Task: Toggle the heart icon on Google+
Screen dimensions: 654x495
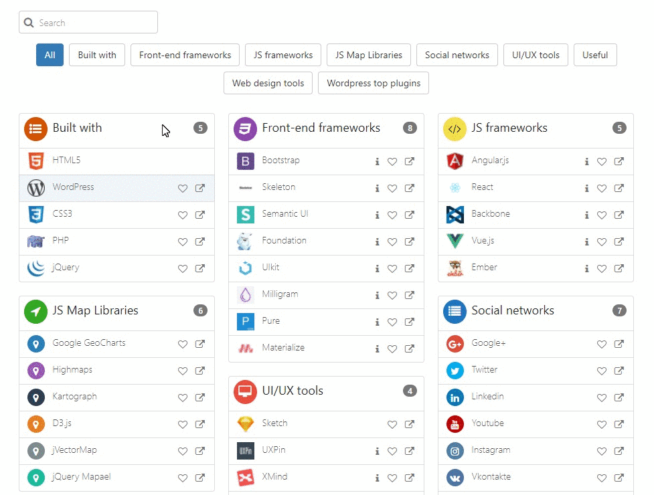Action: coord(601,344)
